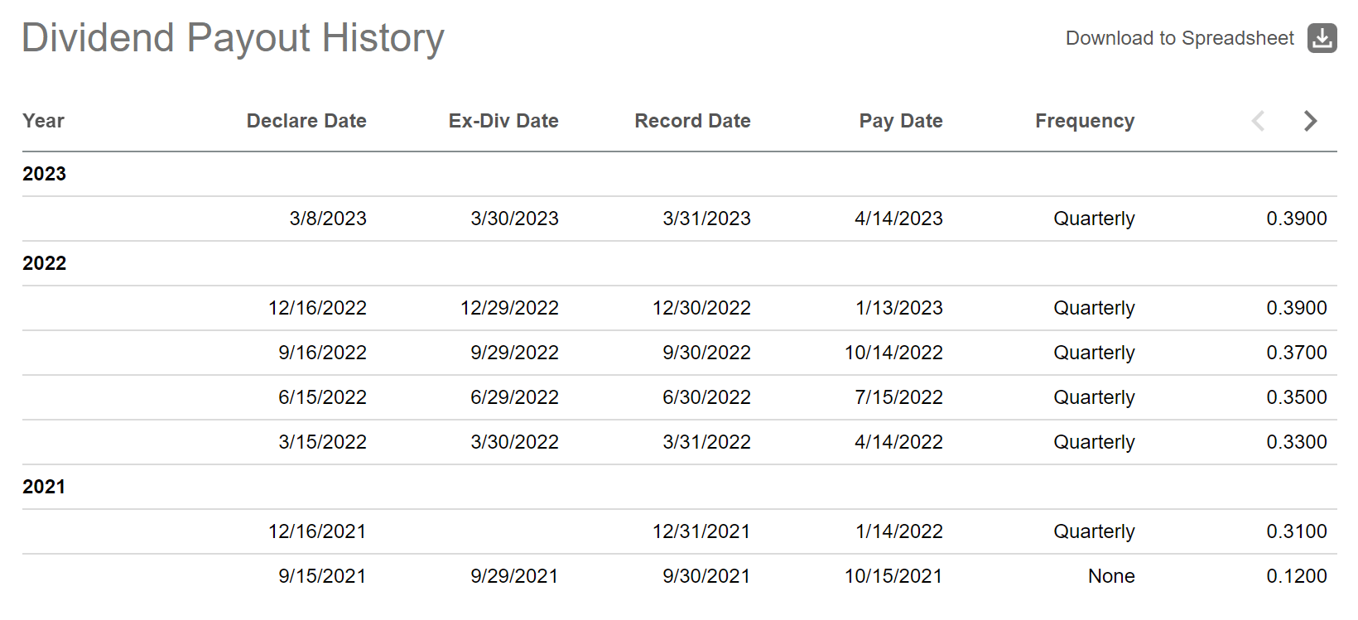1358x620 pixels.
Task: Select the Pay Date column header
Action: tap(901, 121)
